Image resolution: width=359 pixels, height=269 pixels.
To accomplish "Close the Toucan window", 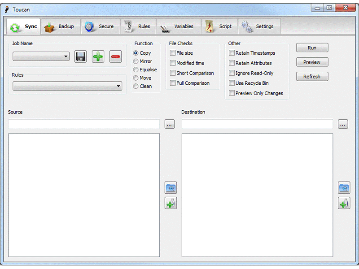I will pyautogui.click(x=345, y=8).
